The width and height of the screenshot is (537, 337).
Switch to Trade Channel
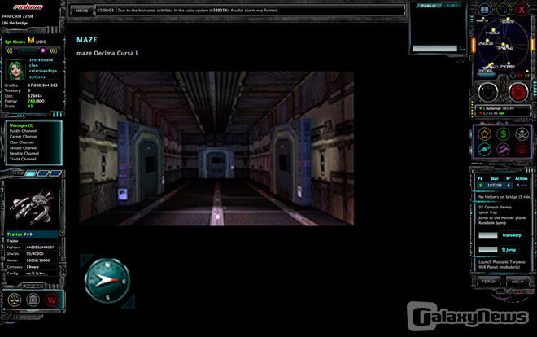tap(23, 159)
